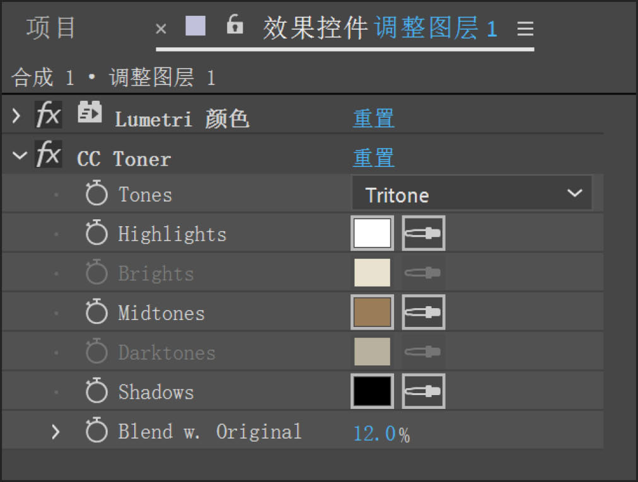Click the Midtones eyedropper icon
The height and width of the screenshot is (482, 638).
(x=423, y=313)
